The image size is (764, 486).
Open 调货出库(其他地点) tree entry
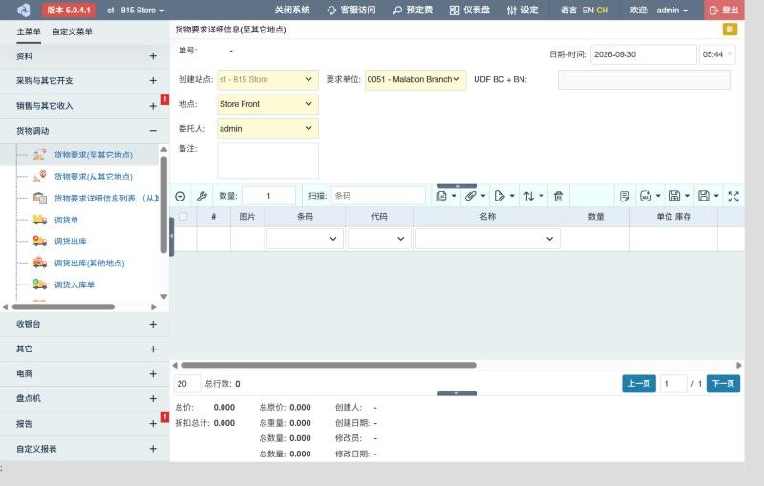pyautogui.click(x=89, y=263)
